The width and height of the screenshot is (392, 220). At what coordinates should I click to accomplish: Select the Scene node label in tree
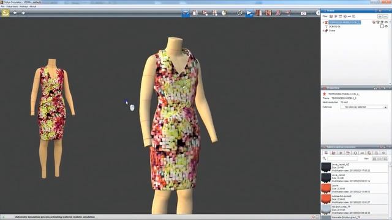tap(332, 31)
